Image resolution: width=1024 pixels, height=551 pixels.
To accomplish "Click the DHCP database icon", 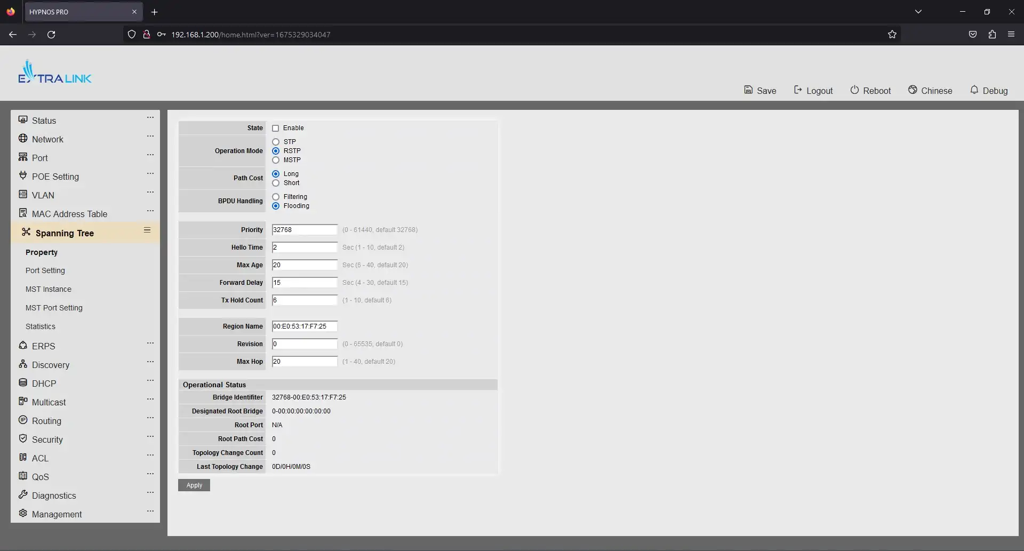I will point(23,382).
